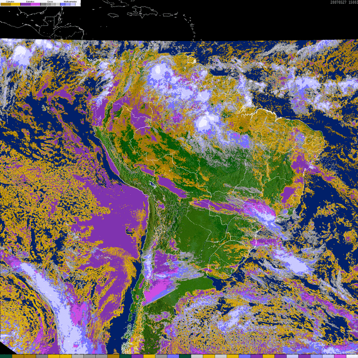Click the 'Cirros' legend label
The image size is (358, 358).
click(50, 2)
